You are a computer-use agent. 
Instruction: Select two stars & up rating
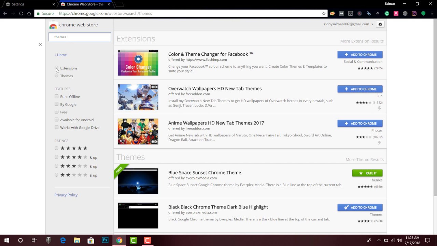pyautogui.click(x=56, y=175)
